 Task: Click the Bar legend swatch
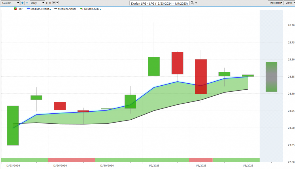pos(16,9)
